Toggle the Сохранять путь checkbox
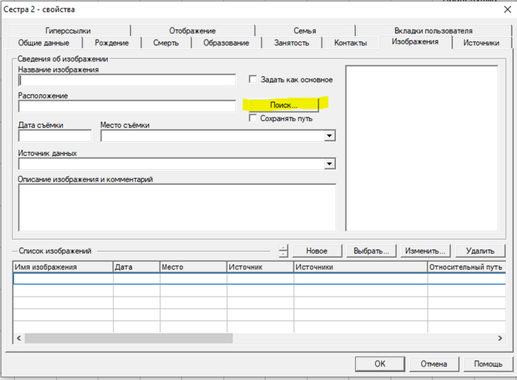The height and width of the screenshot is (380, 517). pos(253,118)
